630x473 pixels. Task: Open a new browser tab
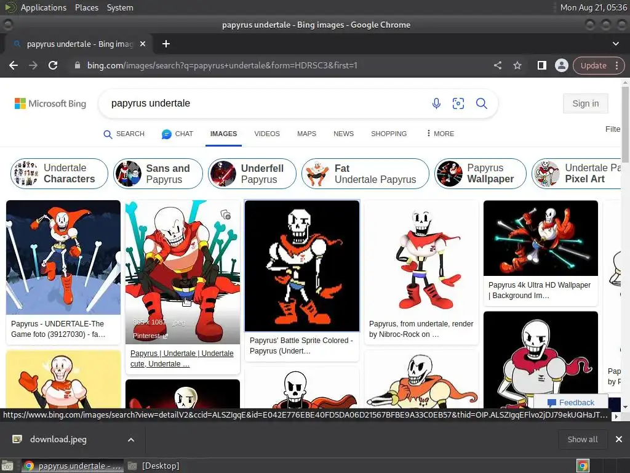166,44
